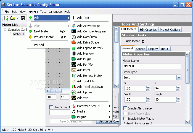Image resolution: width=193 pixels, height=133 pixels.
Task: Click the Design BG Color button
Action: 107,121
